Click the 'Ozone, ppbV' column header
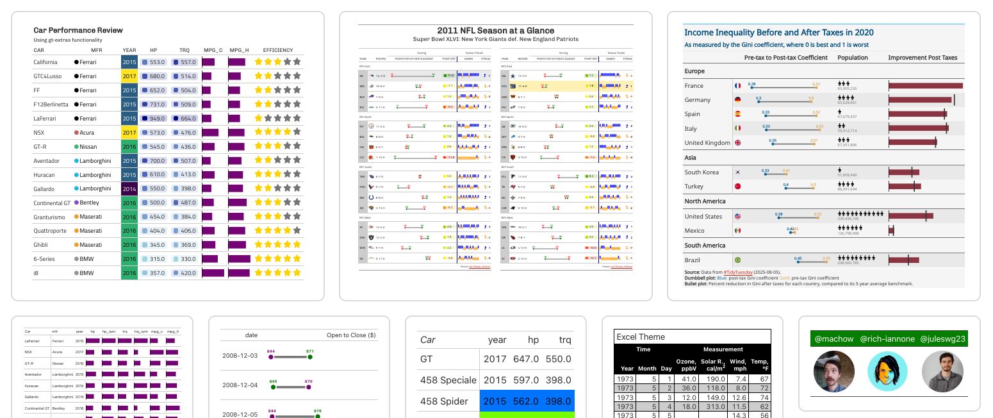Viewport: 993px width, 418px height. tap(685, 365)
